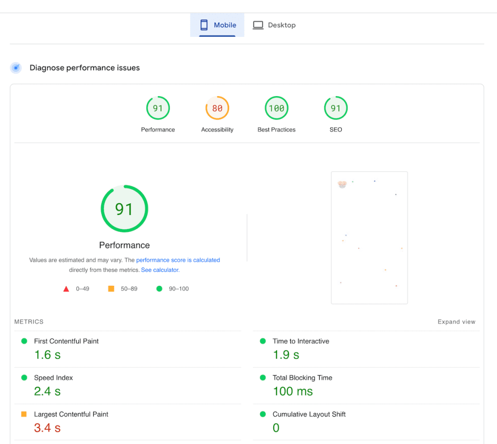Viewport: 497px width, 444px height.
Task: Click the green dot beside Total Blocking Time
Action: [263, 378]
